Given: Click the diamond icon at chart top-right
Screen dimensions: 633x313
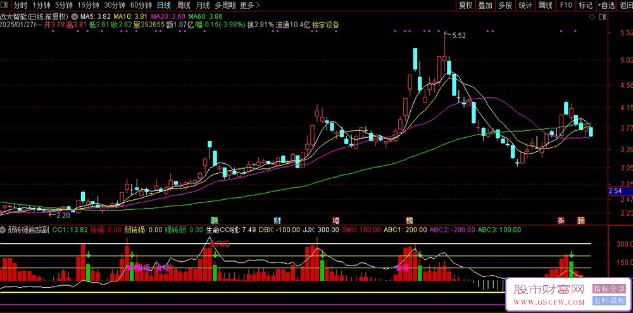Looking at the screenshot, I should pos(592,17).
